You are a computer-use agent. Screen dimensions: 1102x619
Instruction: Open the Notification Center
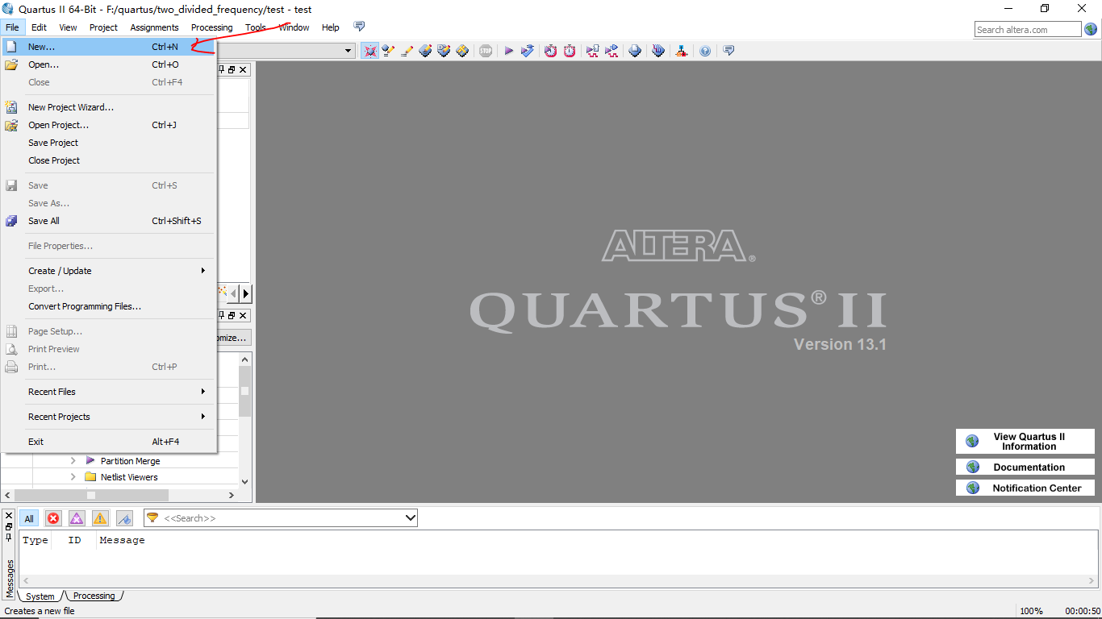pyautogui.click(x=1025, y=488)
